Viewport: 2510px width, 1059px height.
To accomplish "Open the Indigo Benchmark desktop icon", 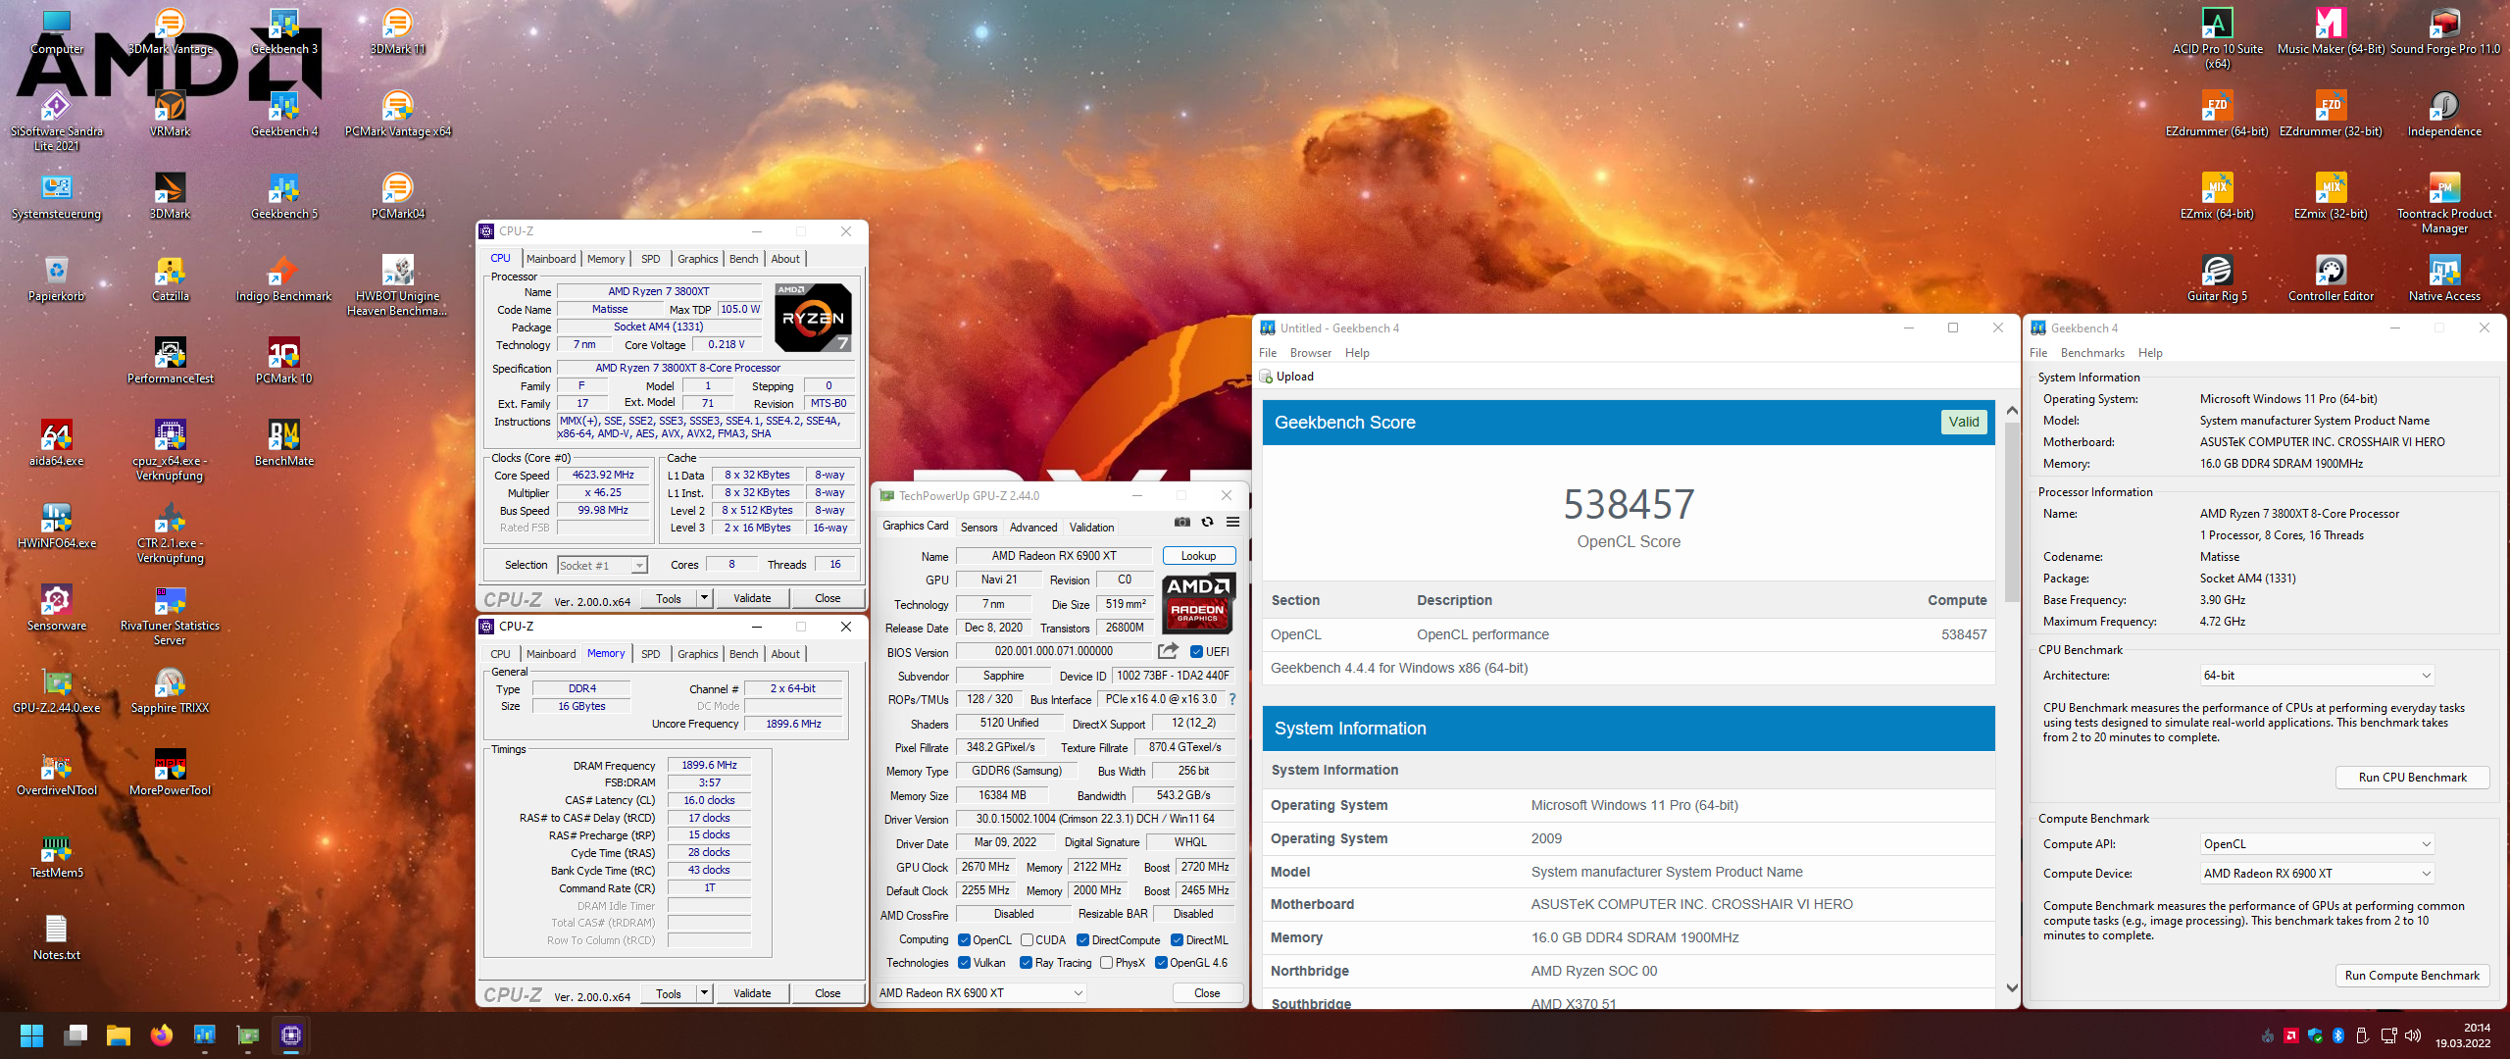I will (x=284, y=277).
